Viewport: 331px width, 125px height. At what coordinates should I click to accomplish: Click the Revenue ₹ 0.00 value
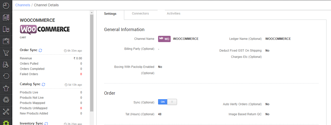[78, 58]
